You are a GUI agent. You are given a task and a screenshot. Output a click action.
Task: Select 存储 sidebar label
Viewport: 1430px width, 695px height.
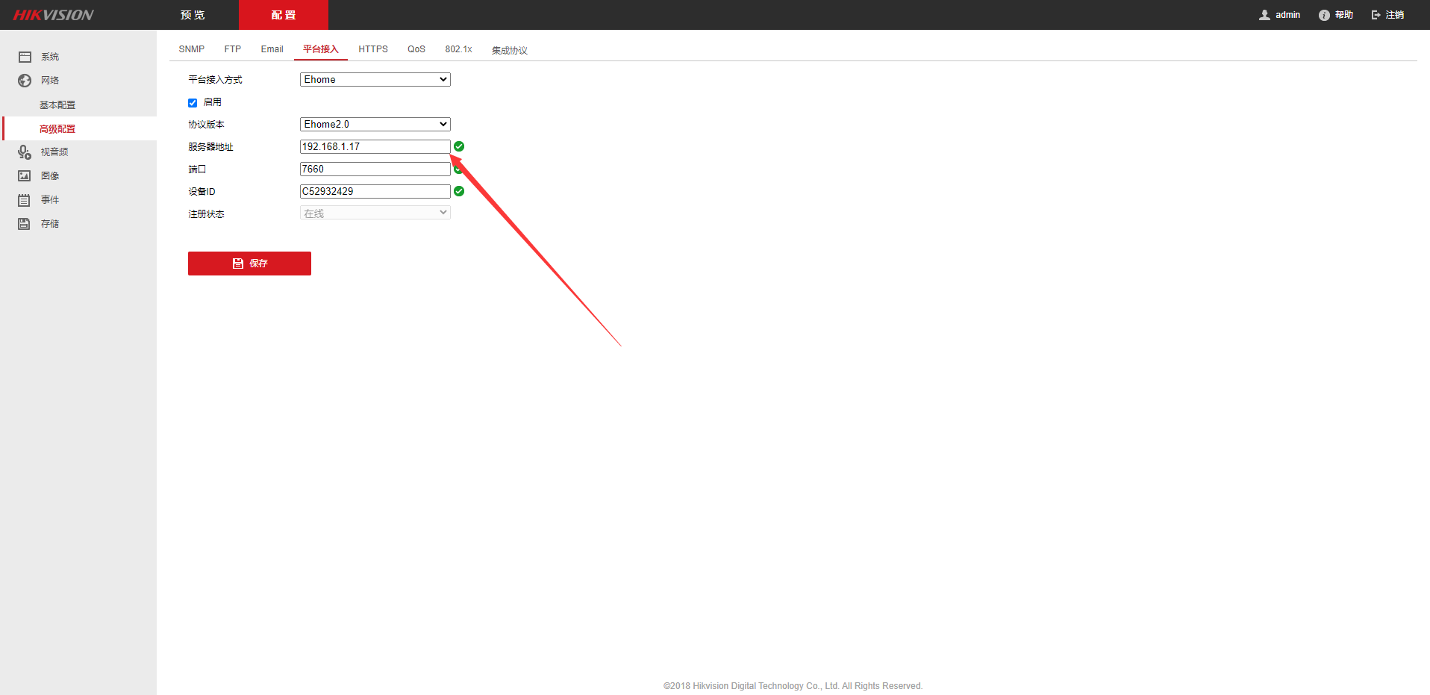(50, 224)
